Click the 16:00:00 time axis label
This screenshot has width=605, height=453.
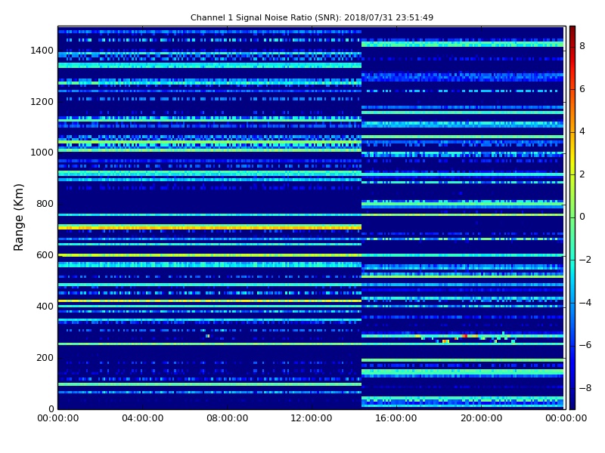pyautogui.click(x=396, y=418)
